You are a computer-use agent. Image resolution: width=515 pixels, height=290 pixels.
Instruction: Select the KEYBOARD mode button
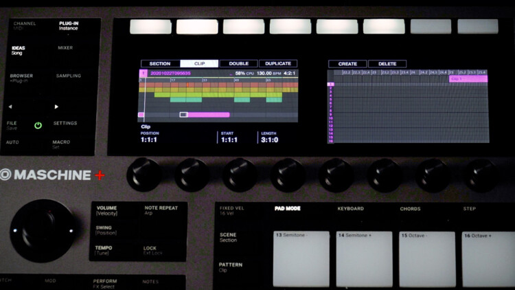coord(350,208)
